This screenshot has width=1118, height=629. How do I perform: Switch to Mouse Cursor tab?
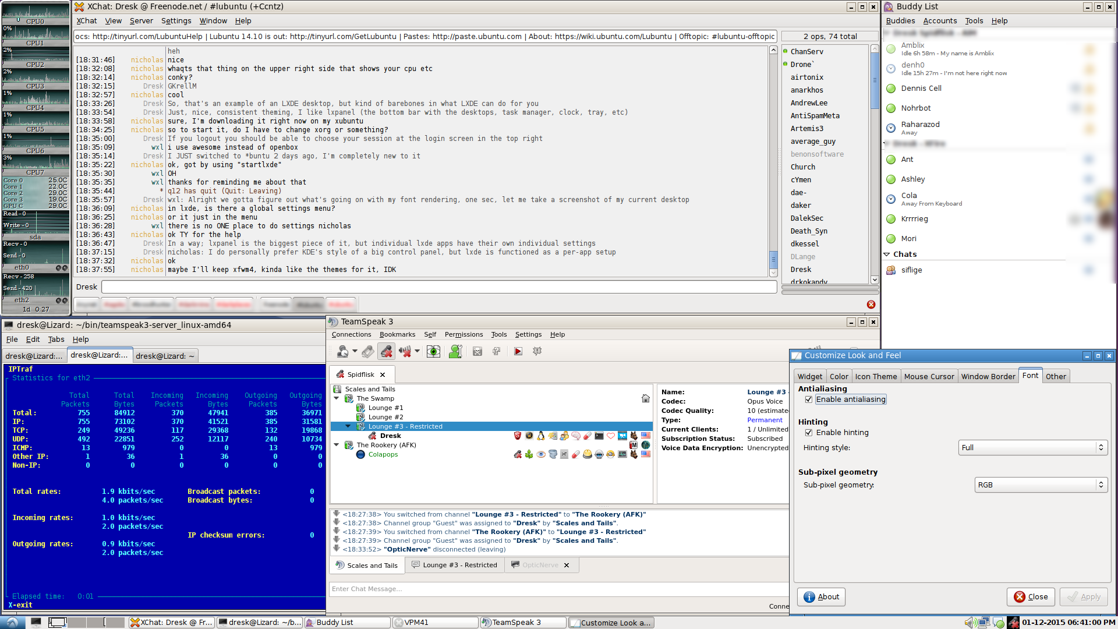tap(929, 376)
